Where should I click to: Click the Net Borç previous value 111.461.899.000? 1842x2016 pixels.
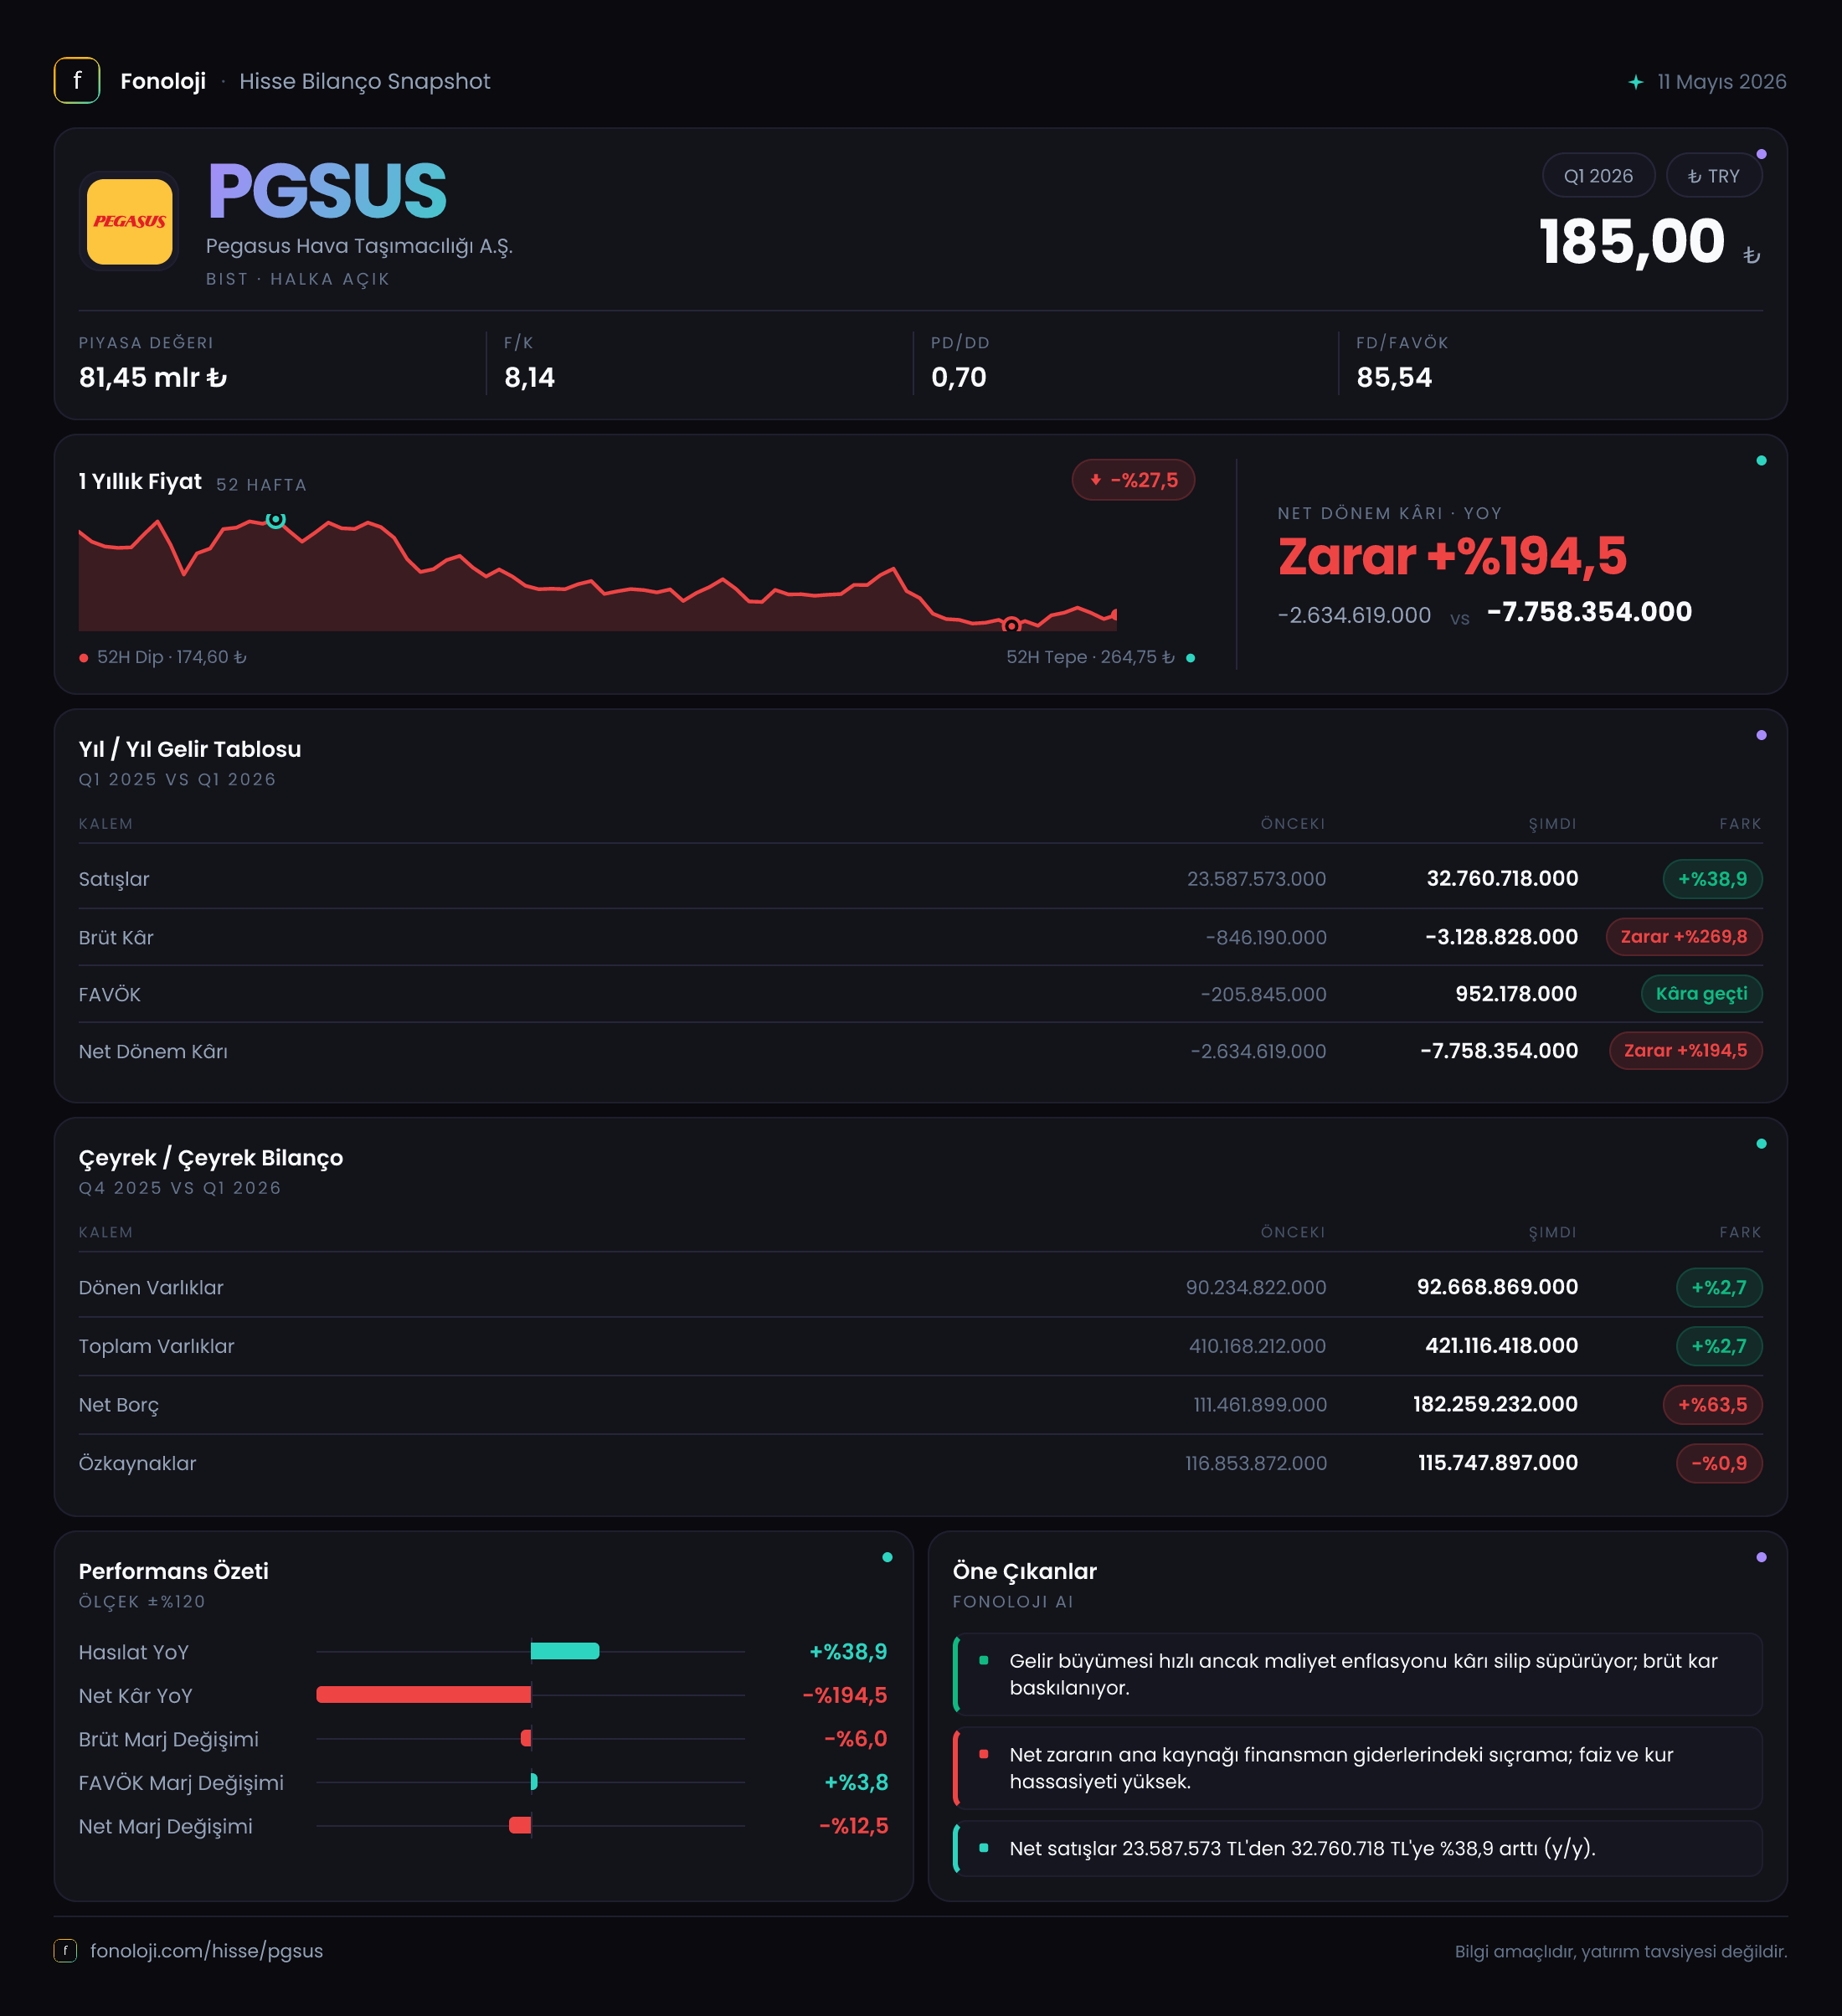tap(1260, 1405)
